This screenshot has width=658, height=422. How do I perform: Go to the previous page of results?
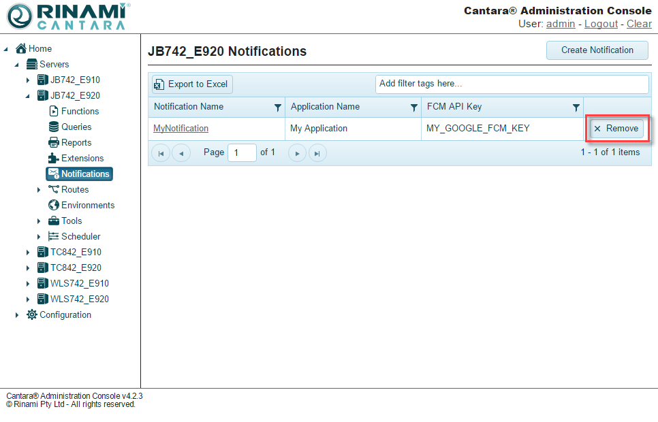coord(181,153)
